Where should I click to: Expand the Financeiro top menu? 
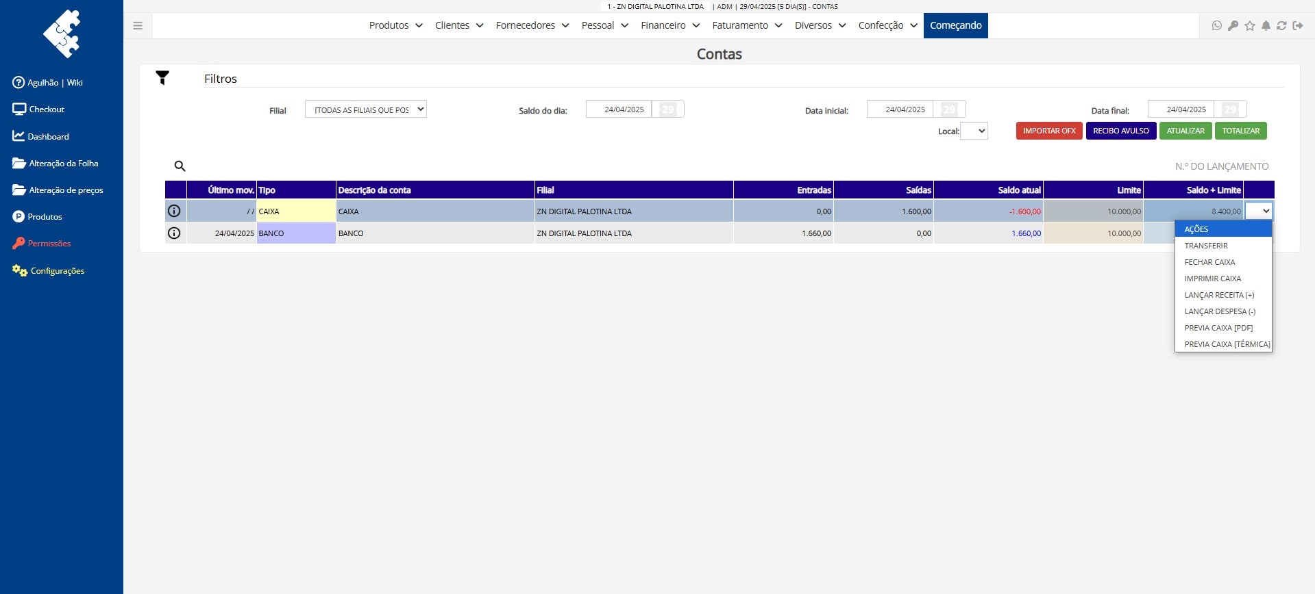click(x=670, y=25)
